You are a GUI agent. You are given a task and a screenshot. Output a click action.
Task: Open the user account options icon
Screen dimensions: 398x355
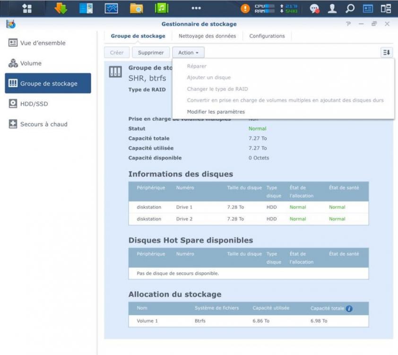332,9
